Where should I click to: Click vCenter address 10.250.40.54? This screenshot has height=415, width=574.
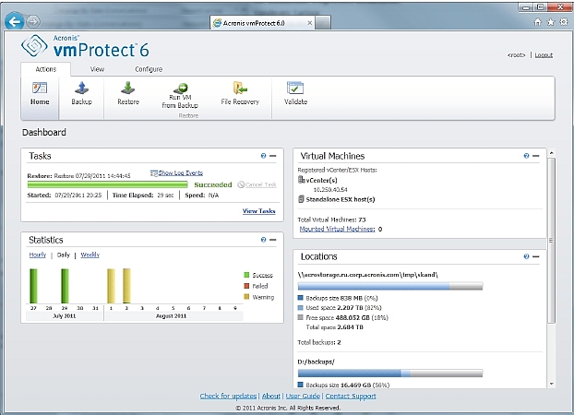point(330,190)
